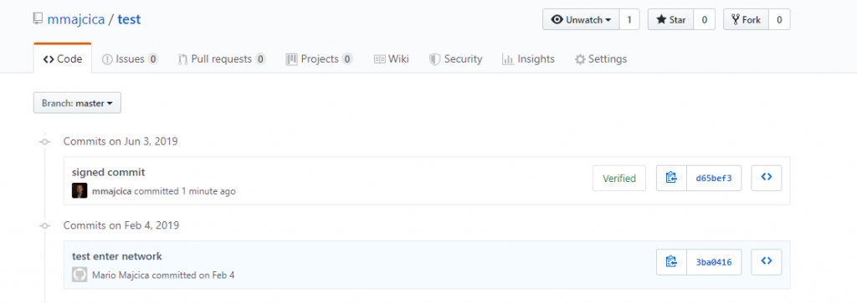Open the Pull requests tab
857x303 pixels.
point(222,59)
